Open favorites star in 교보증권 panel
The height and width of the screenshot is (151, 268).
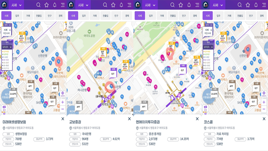[x=113, y=5]
